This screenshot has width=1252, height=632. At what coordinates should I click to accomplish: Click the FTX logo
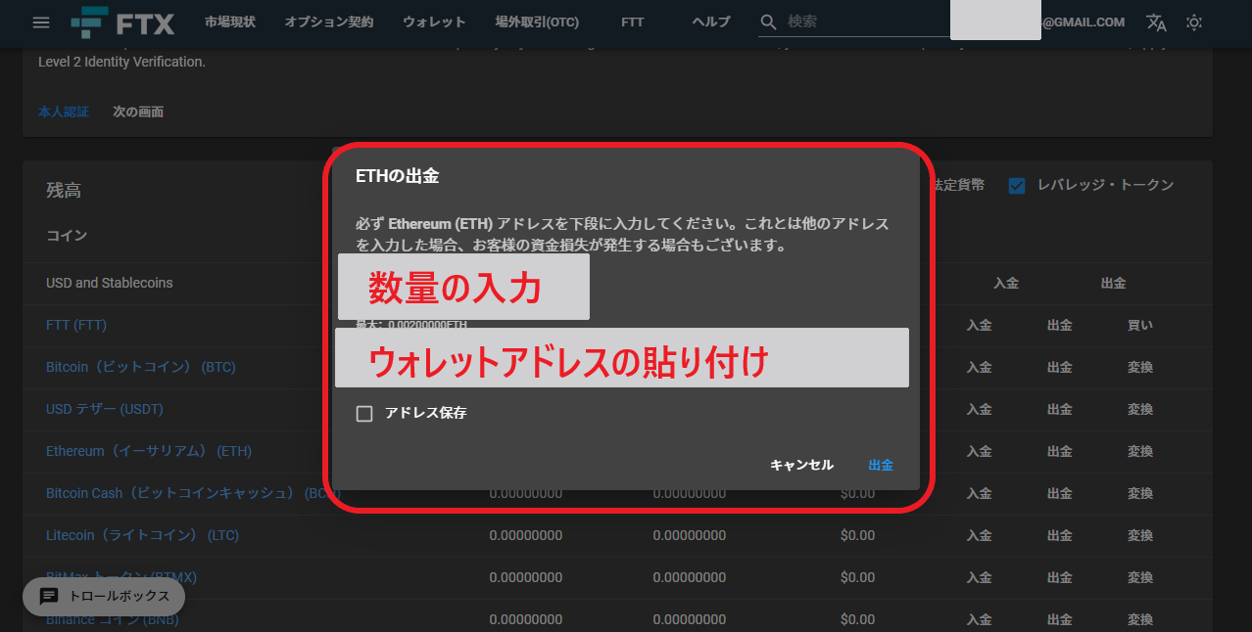pos(122,22)
